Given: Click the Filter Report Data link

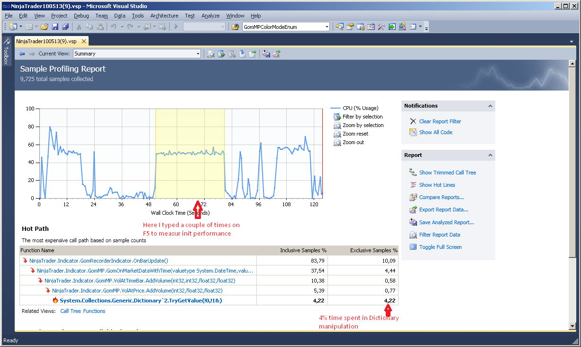Looking at the screenshot, I should pyautogui.click(x=440, y=235).
